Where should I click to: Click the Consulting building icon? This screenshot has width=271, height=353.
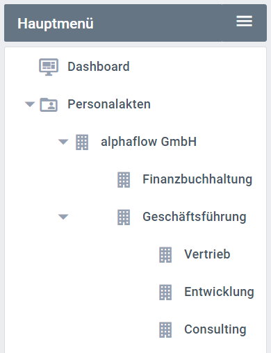[x=165, y=330]
